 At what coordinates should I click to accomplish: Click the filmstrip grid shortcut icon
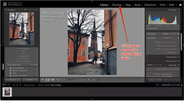click(x=14, y=85)
